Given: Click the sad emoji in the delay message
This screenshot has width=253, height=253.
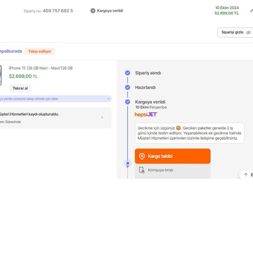Looking at the screenshot, I should 178,128.
